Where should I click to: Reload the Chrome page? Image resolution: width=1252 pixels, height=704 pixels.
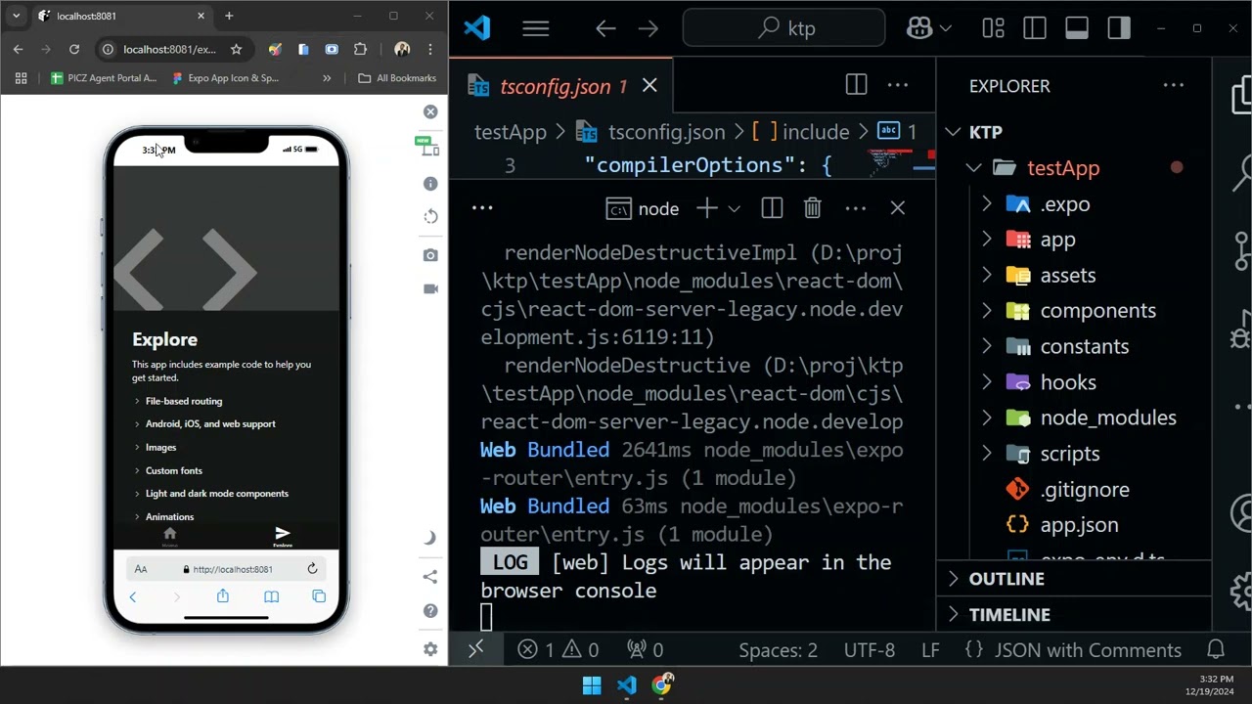click(74, 49)
